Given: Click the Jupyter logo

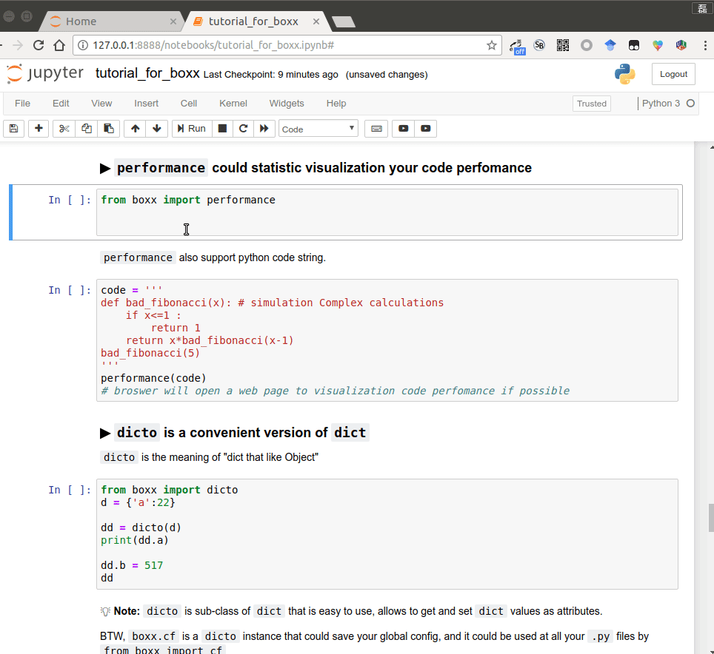Looking at the screenshot, I should tap(44, 74).
